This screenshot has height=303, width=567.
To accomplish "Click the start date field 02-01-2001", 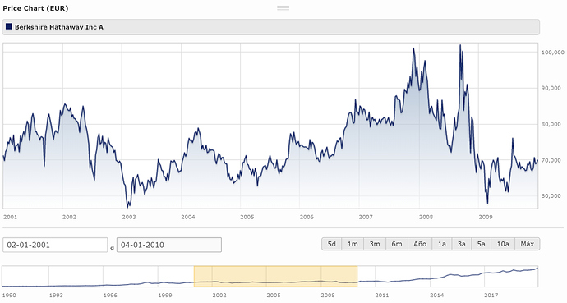I will (55, 245).
